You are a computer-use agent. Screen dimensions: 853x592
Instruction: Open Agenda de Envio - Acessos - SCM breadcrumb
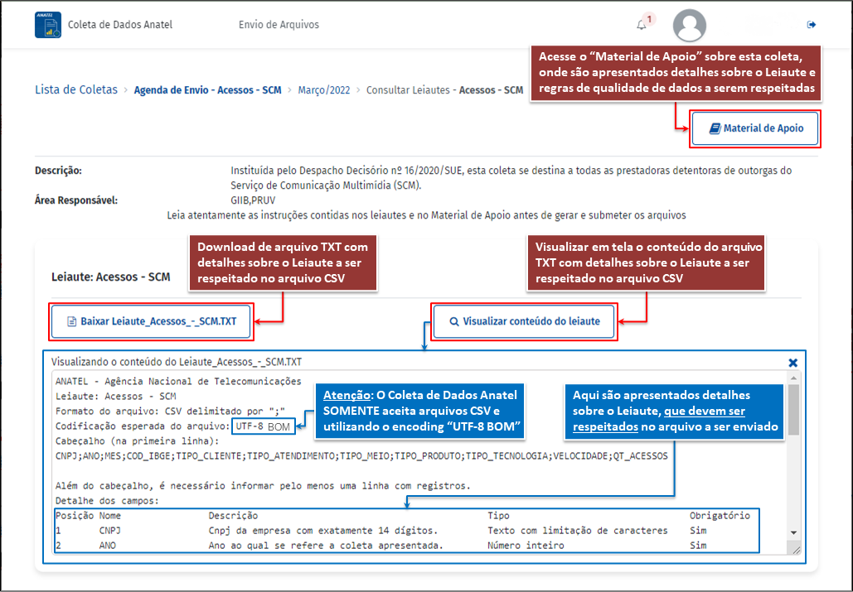[207, 90]
